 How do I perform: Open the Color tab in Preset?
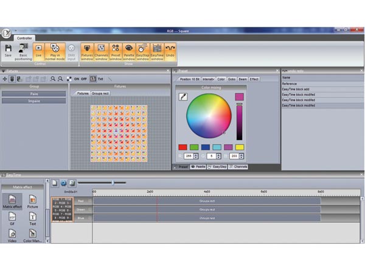[221, 79]
